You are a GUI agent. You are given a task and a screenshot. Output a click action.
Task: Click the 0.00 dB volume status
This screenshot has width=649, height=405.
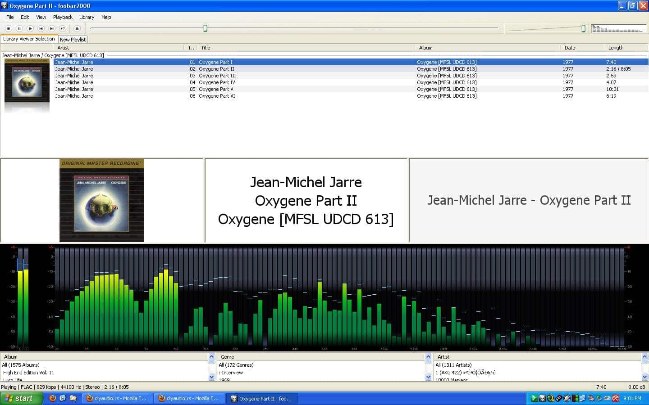point(636,387)
